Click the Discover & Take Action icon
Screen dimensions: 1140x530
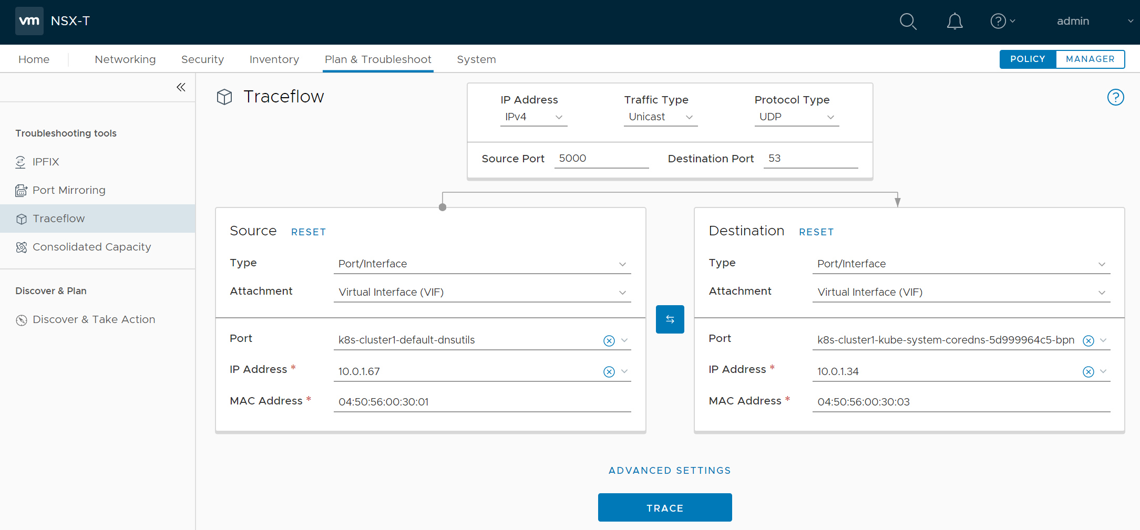coord(21,320)
